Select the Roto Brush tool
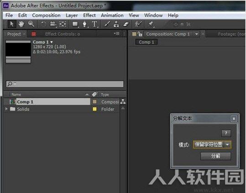This screenshot has width=246, height=193. pos(138,24)
